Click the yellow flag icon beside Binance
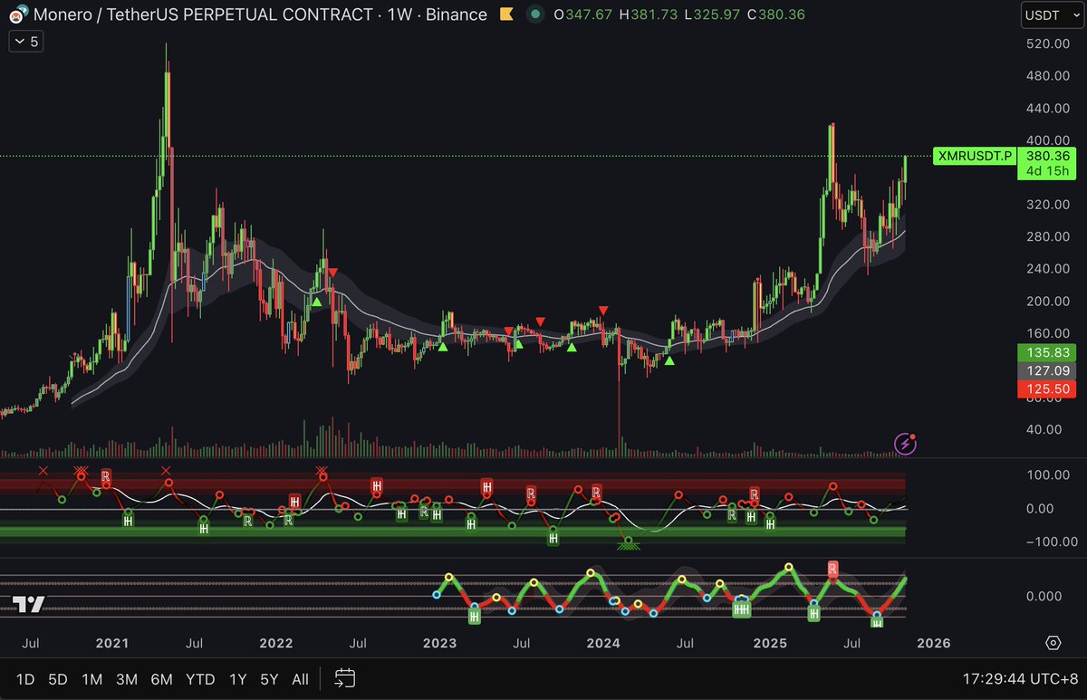This screenshot has height=700, width=1087. tap(507, 14)
